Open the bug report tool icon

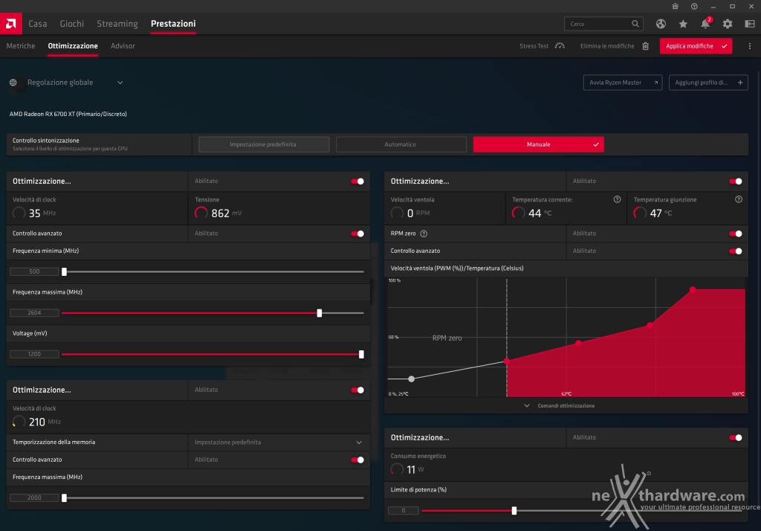point(675,6)
